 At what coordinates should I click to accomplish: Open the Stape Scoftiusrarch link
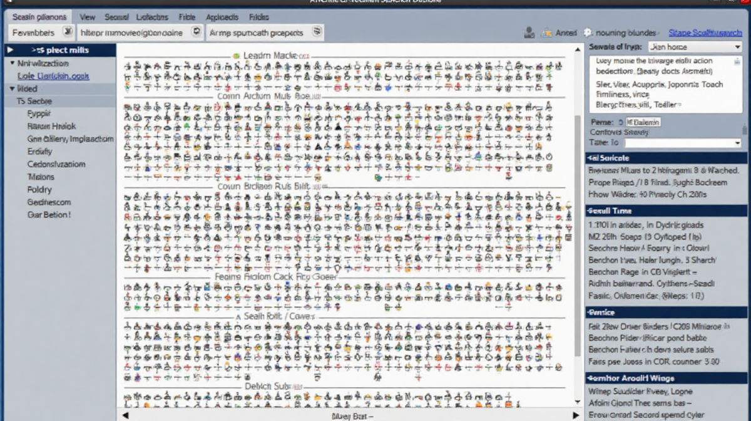[704, 33]
